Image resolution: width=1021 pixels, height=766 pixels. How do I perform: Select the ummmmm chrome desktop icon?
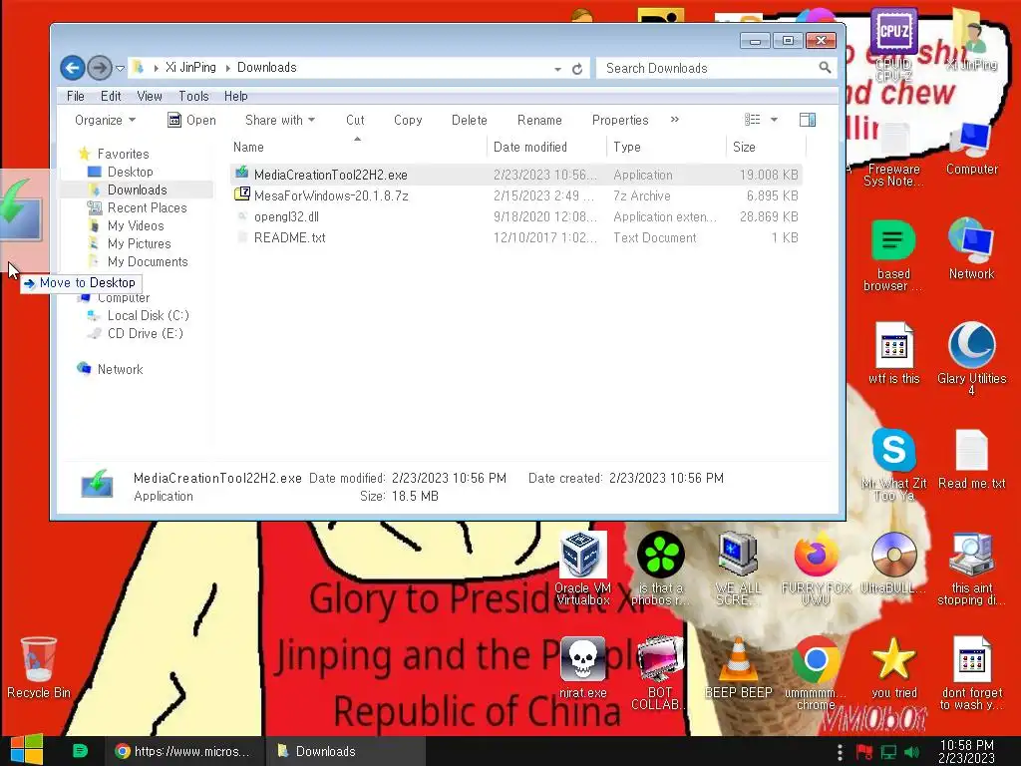tap(816, 673)
